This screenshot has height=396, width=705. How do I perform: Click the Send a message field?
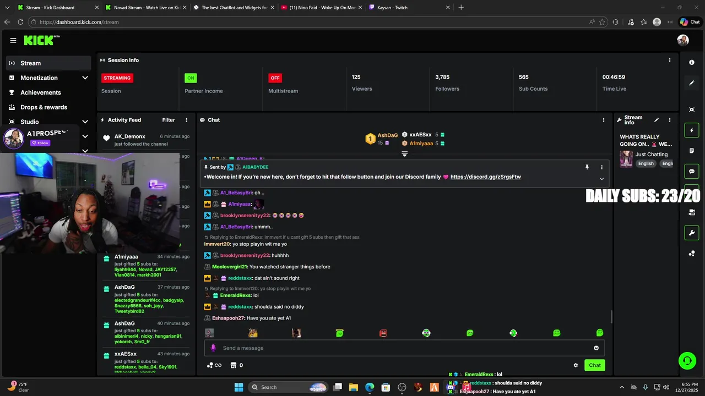pyautogui.click(x=405, y=348)
